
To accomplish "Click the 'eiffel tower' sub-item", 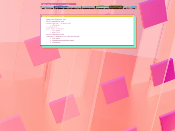I will tap(56, 33).
